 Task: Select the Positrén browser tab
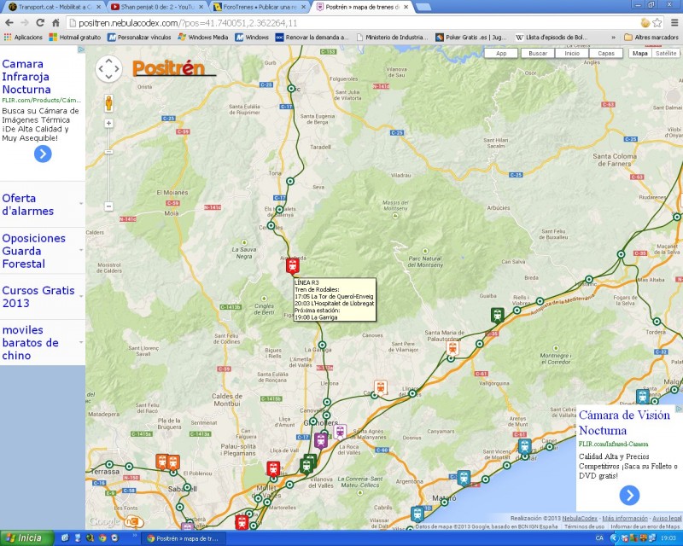click(361, 7)
